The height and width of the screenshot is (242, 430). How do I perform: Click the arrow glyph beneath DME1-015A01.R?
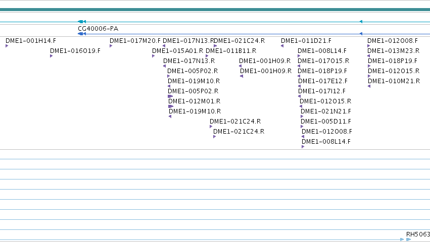153,56
